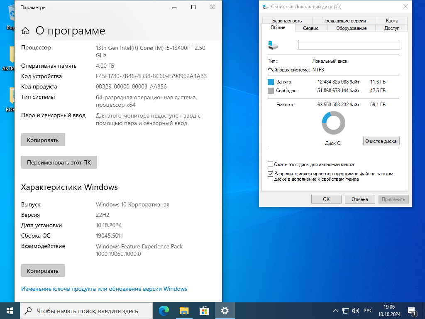Open Start menu Windows logo
This screenshot has height=319, width=425.
(x=10, y=311)
